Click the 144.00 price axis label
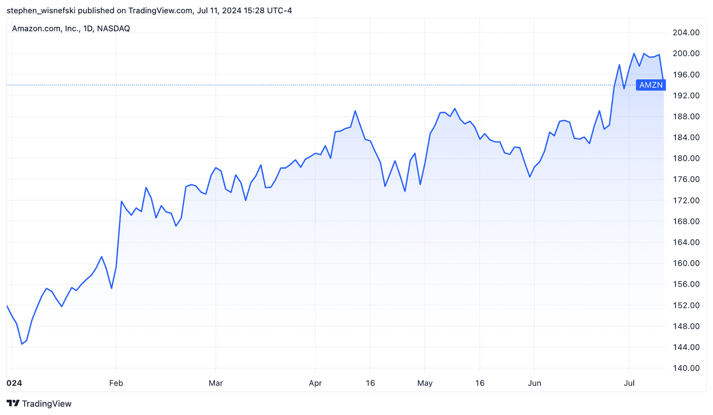 click(686, 347)
